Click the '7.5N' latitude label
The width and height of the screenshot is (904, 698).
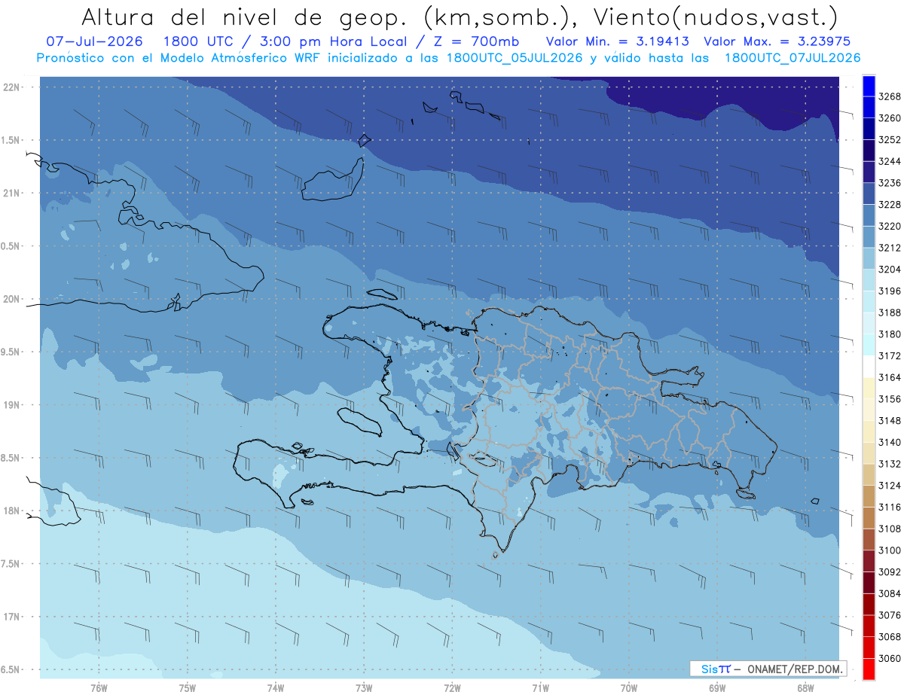(10, 564)
